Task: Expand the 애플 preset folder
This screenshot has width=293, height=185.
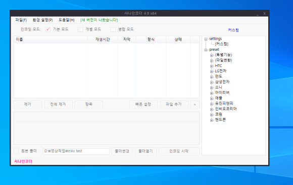Action: pos(212,99)
